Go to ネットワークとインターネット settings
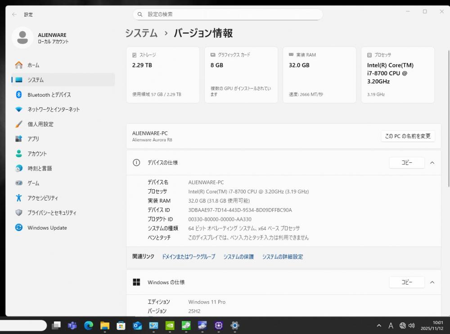 (53, 110)
